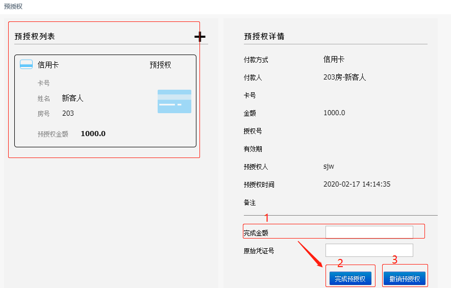Click the 信用卡 value in details panel

pos(334,60)
